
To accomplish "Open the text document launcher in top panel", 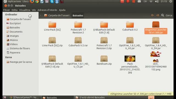I will point(42,1).
